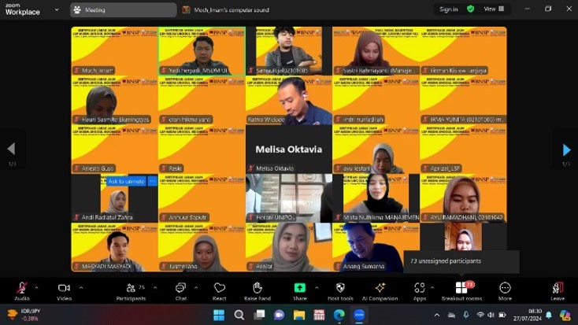This screenshot has height=325, width=578.
Task: Open audio options arrow next to Audio
Action: pyautogui.click(x=36, y=287)
